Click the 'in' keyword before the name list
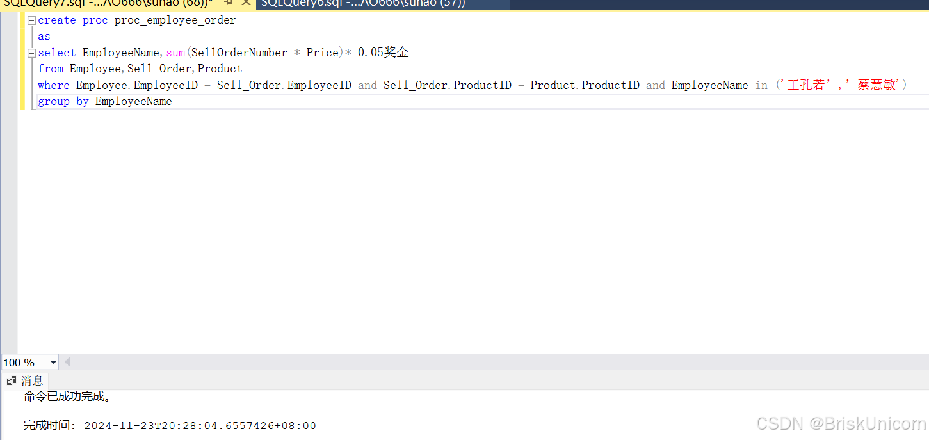 tap(761, 85)
